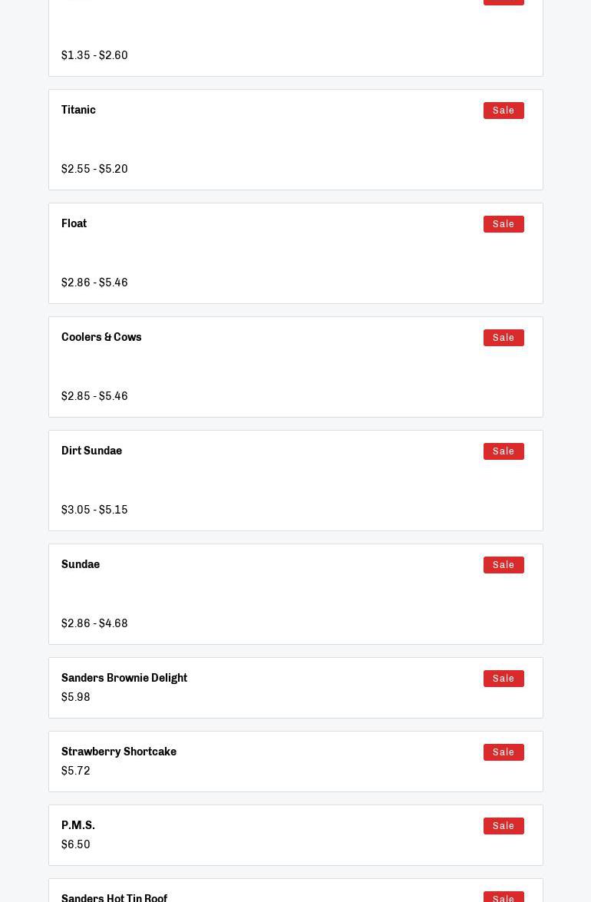Click the Sale badge on Sanders Brownie Delight
This screenshot has width=591, height=902.
[x=504, y=679]
